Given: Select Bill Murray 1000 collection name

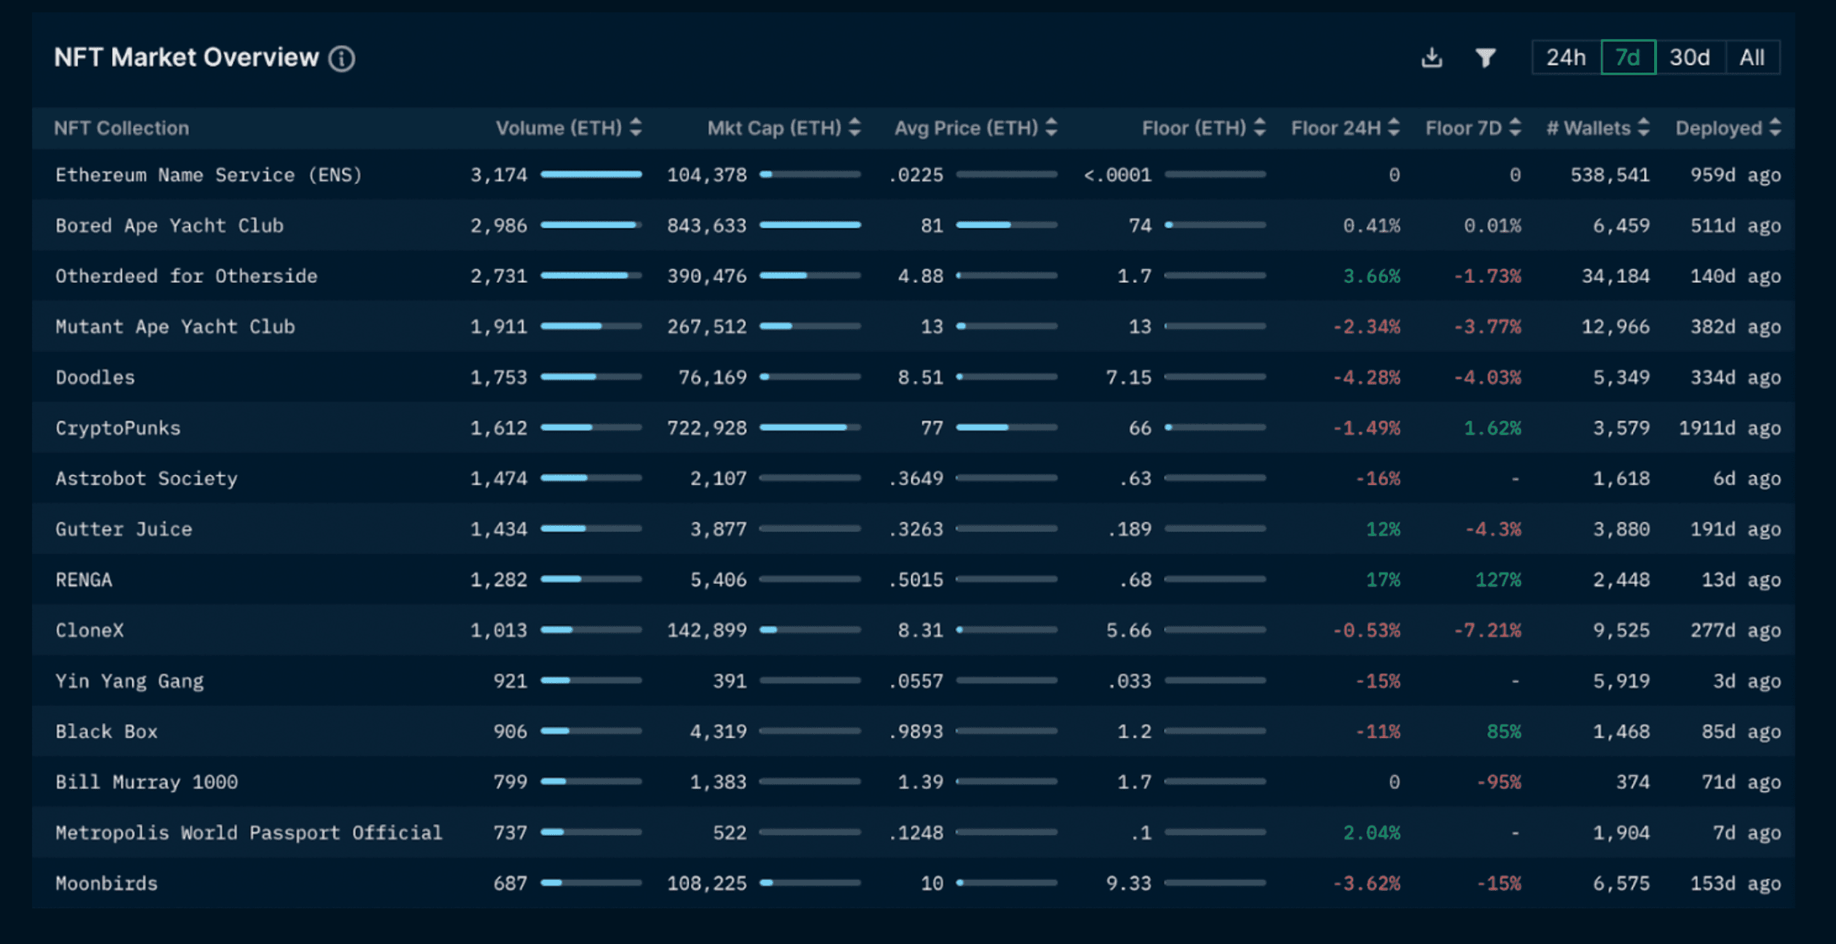Looking at the screenshot, I should pos(146,782).
